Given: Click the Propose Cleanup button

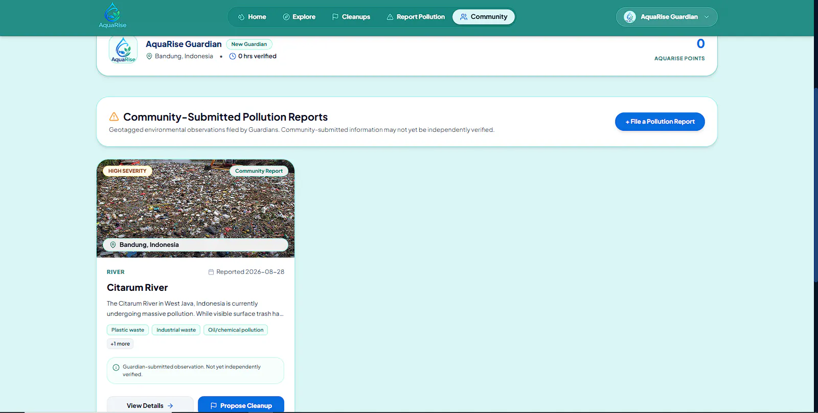Looking at the screenshot, I should (241, 405).
